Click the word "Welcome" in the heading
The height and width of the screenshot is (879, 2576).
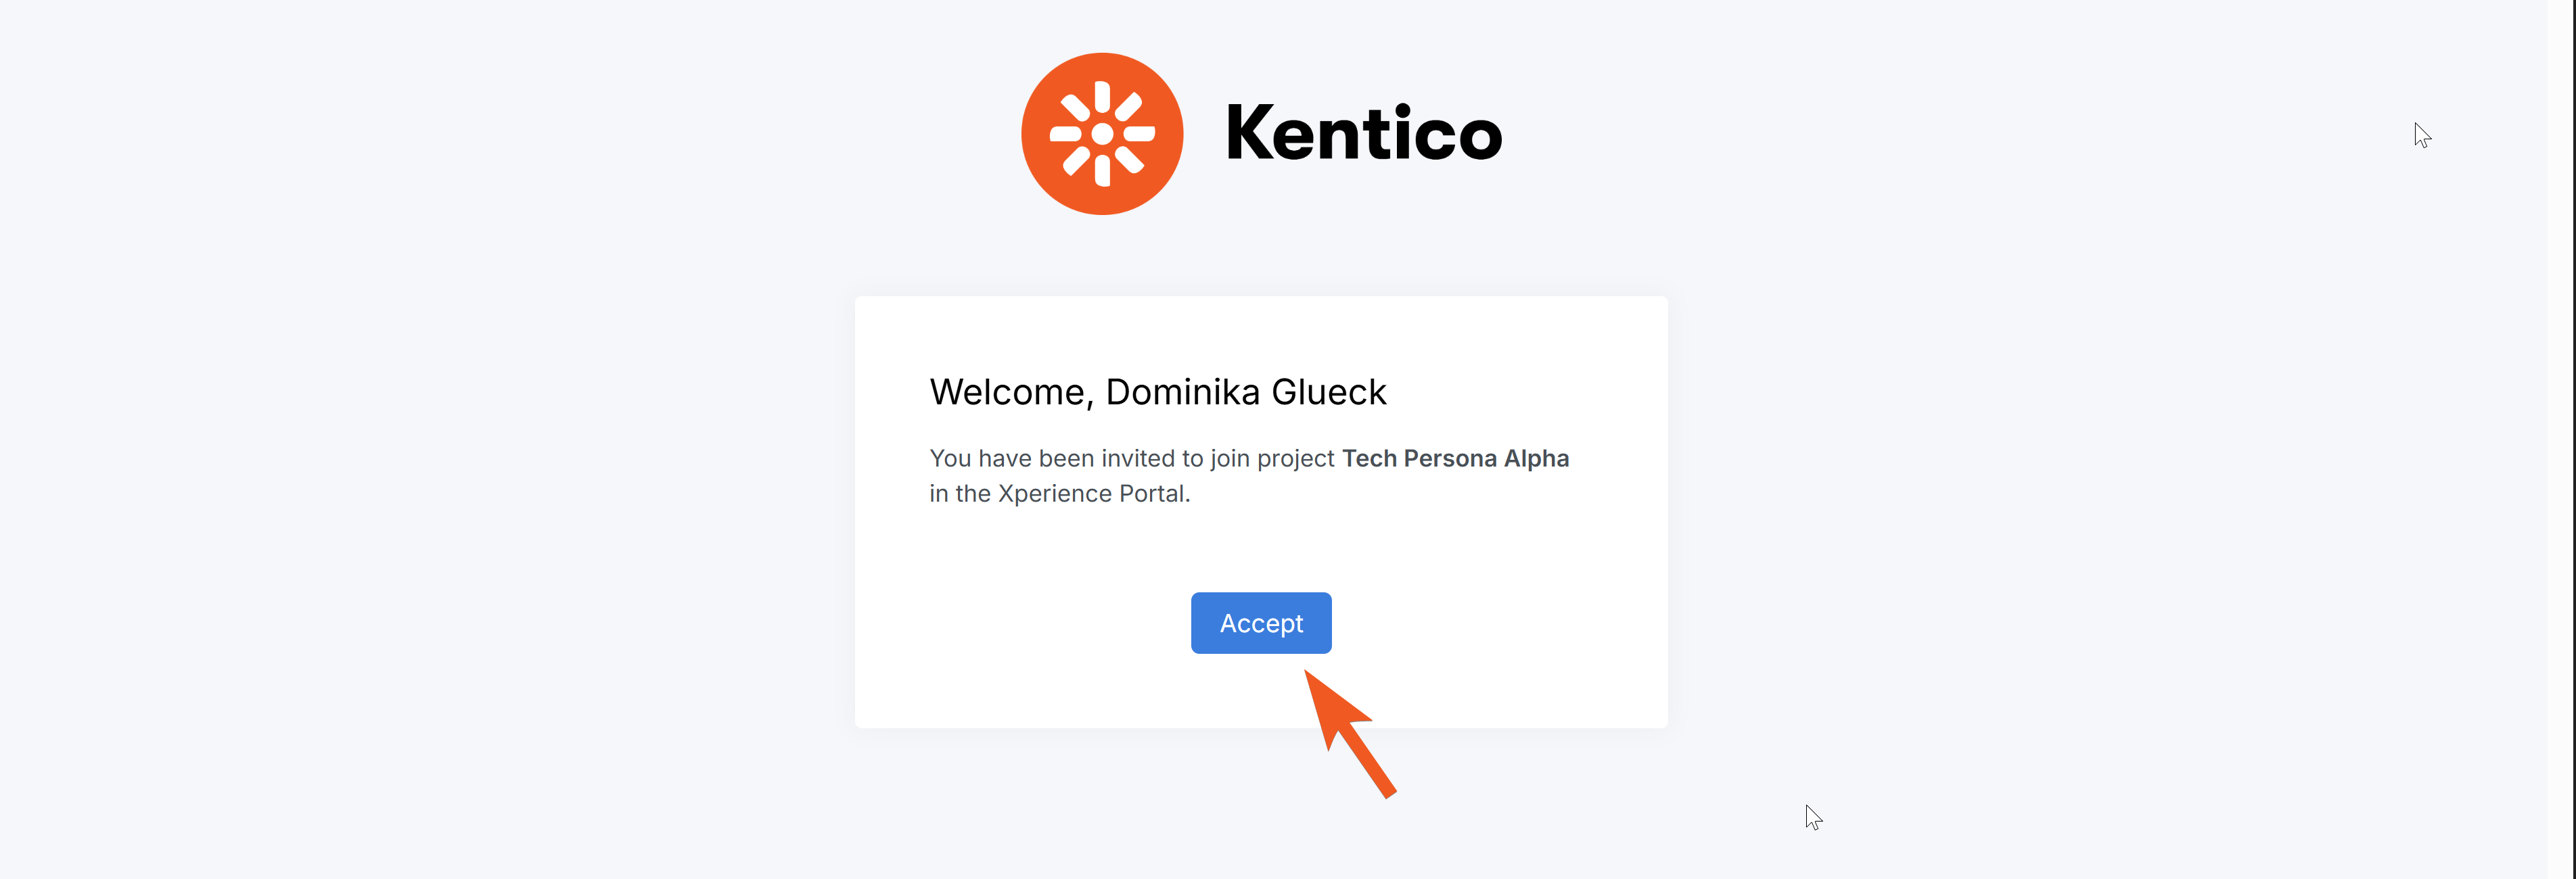coord(1007,392)
